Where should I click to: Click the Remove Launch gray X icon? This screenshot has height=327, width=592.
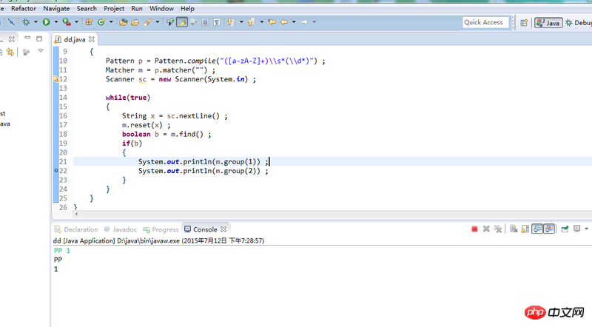(486, 229)
